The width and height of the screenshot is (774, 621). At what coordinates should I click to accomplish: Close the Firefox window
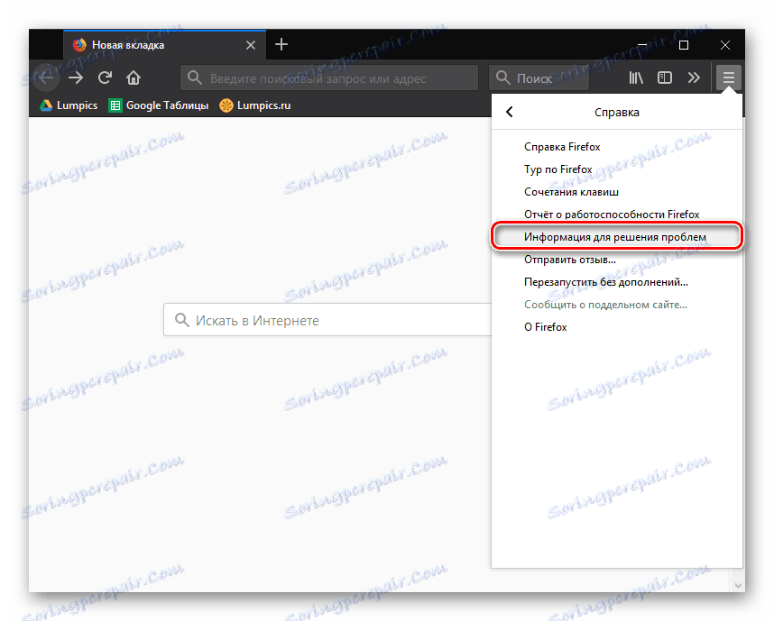click(x=725, y=45)
